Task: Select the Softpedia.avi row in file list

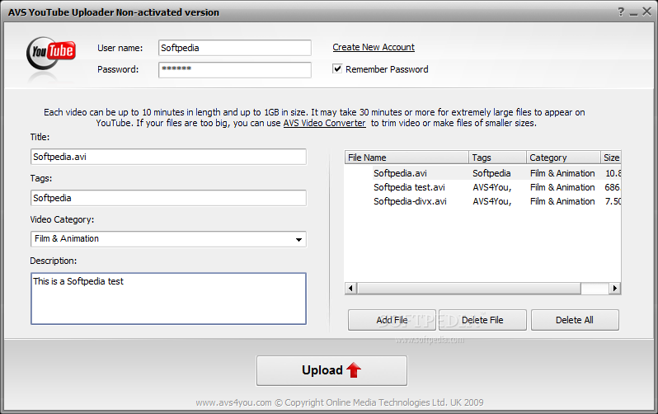Action: point(482,173)
